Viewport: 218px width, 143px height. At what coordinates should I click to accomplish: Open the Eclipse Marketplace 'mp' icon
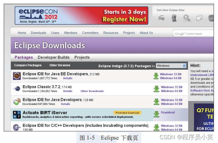click(x=161, y=18)
